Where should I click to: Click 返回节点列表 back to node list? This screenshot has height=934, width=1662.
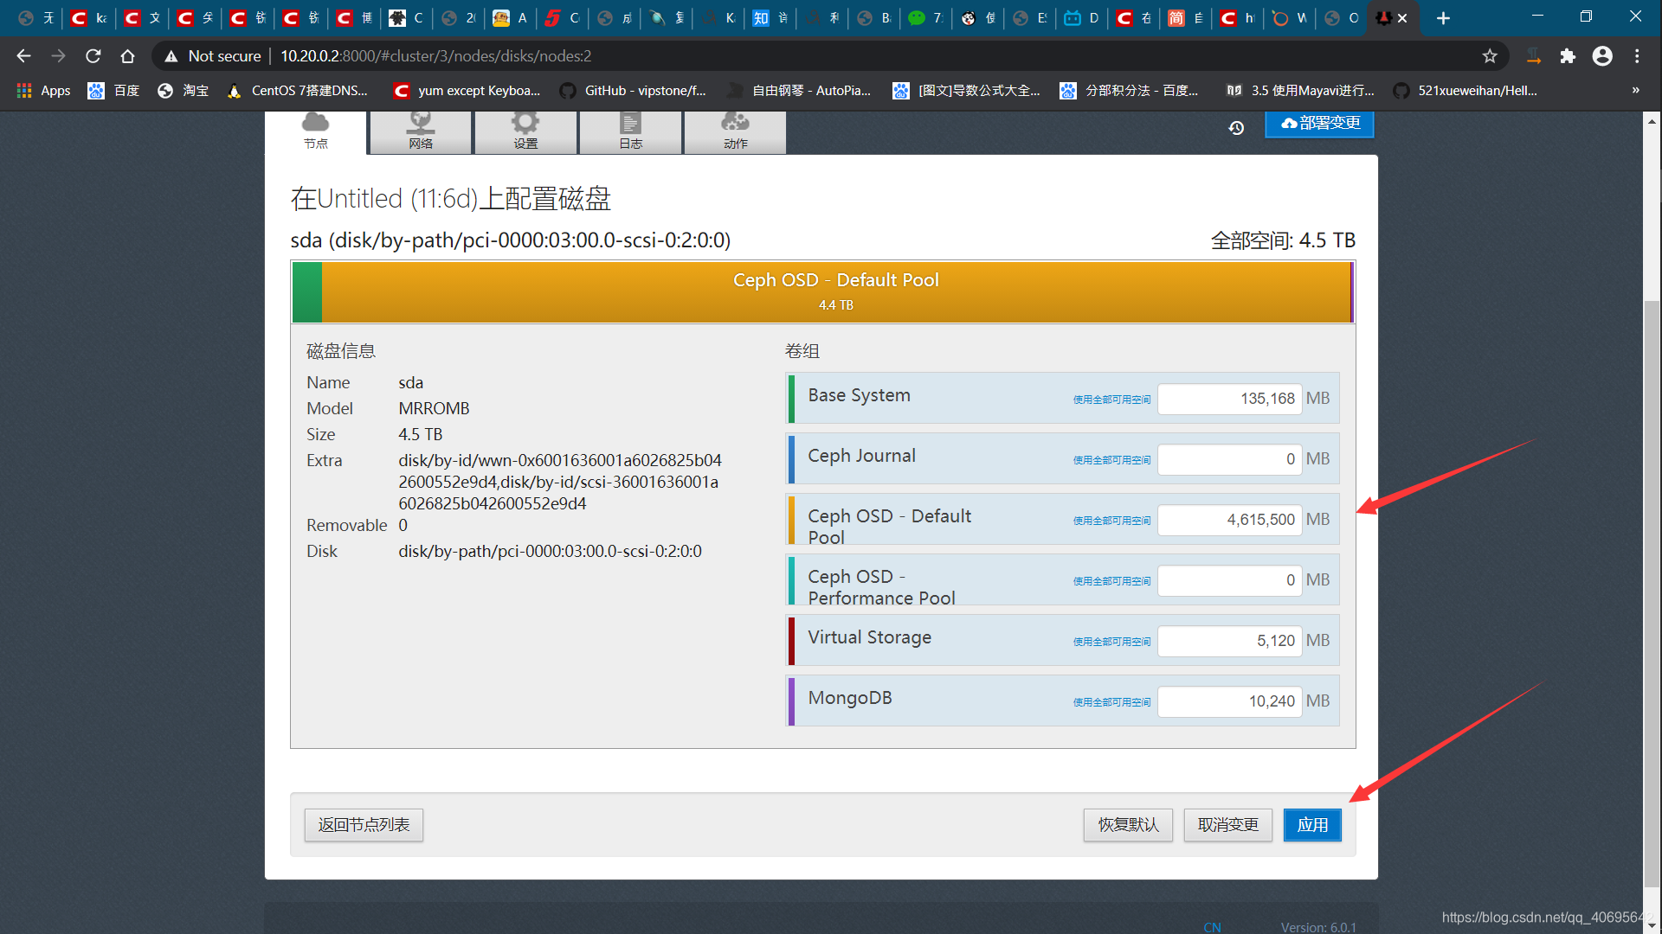coord(364,825)
